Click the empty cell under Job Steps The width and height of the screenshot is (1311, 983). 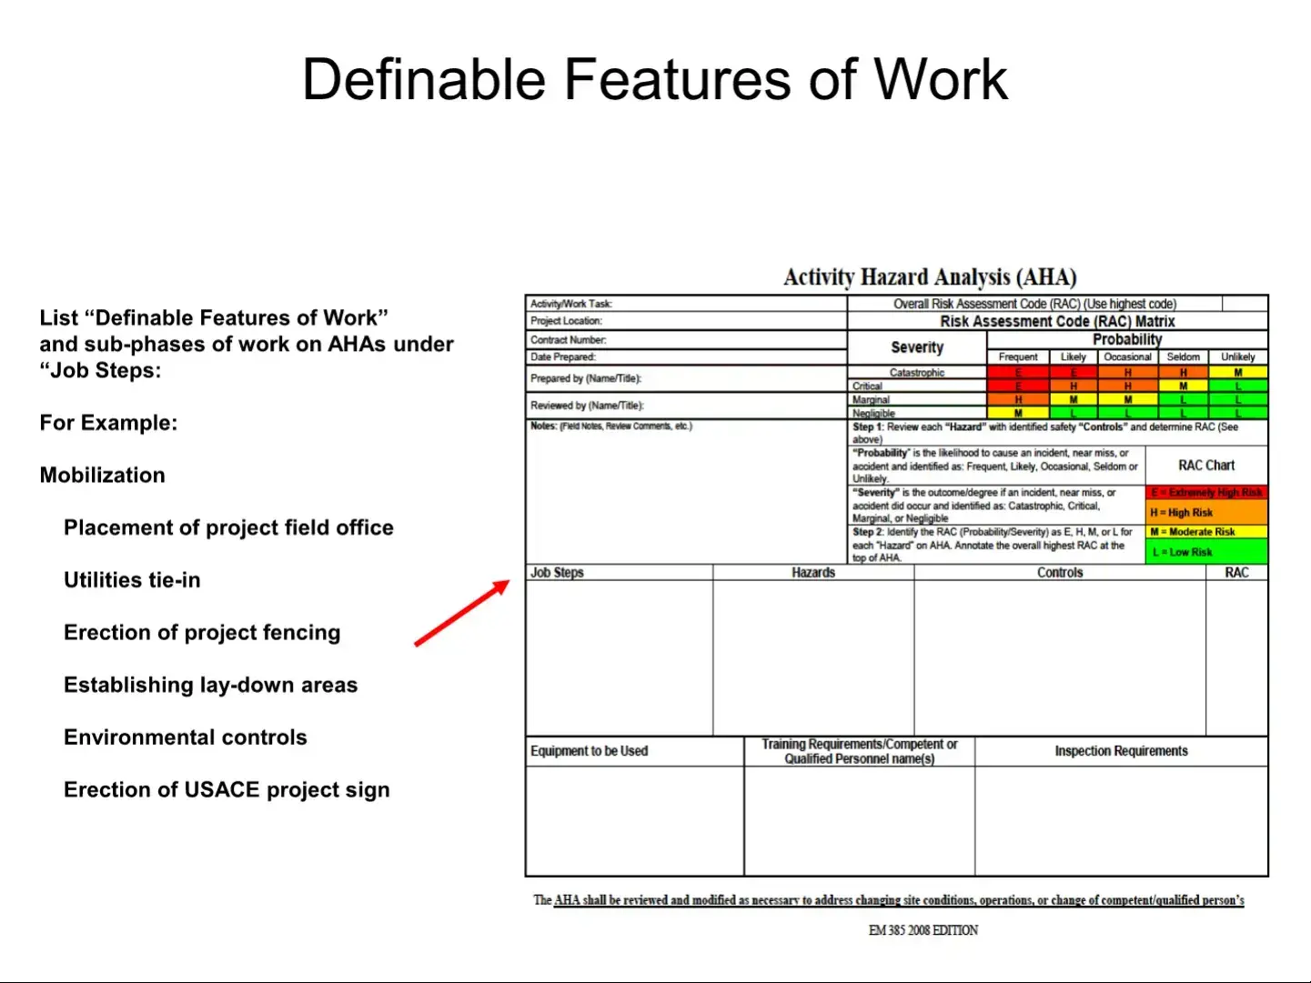click(x=619, y=657)
